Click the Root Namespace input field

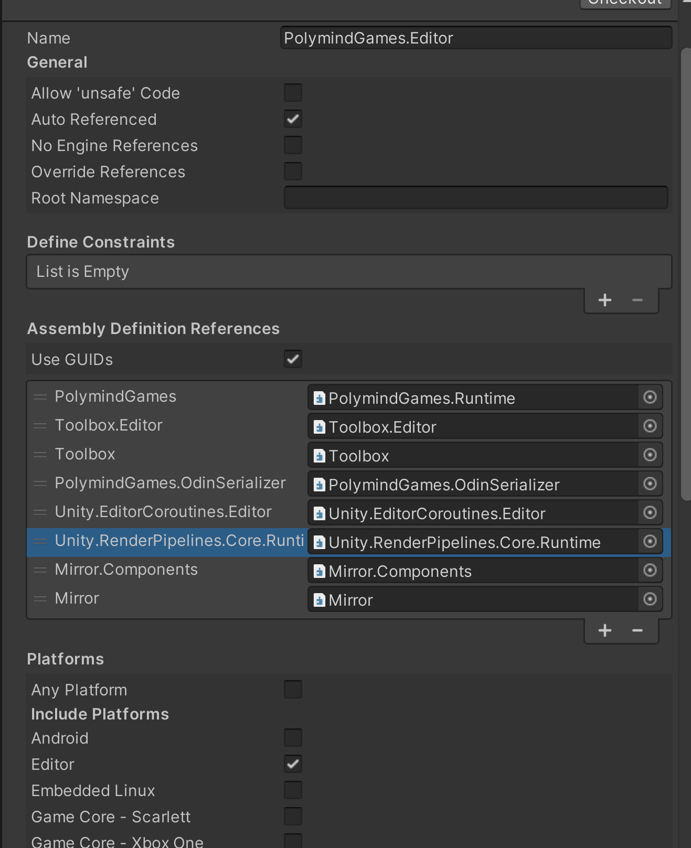475,198
